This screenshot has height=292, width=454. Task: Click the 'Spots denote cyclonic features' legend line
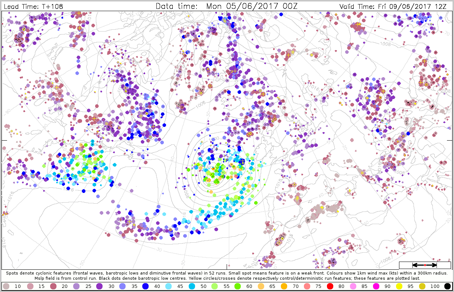point(227,273)
